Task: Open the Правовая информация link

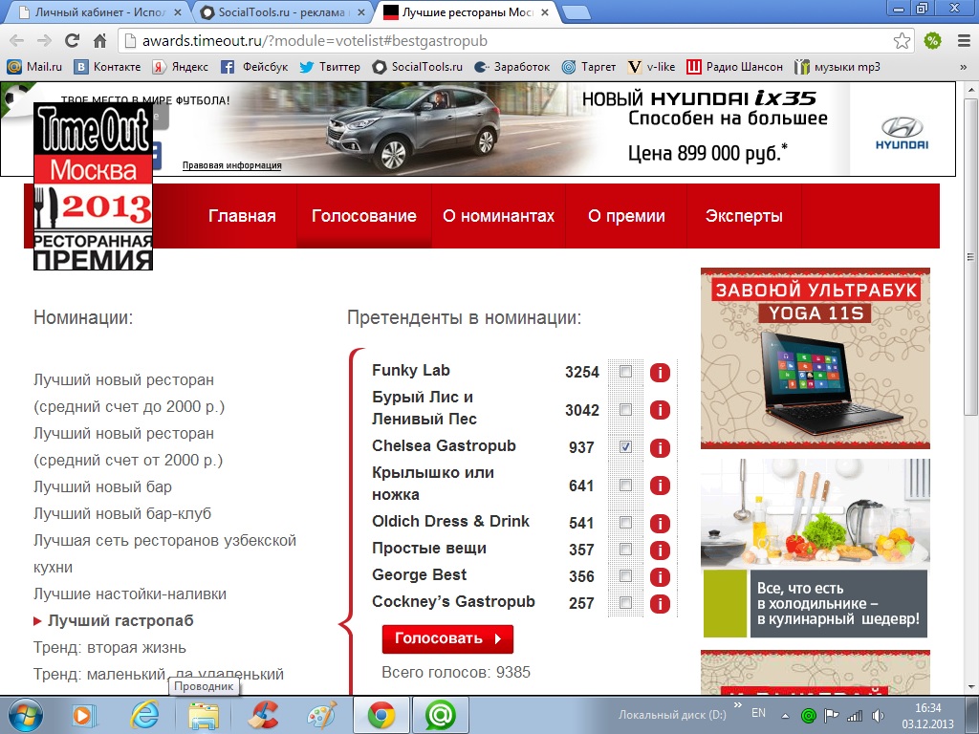Action: (x=231, y=165)
